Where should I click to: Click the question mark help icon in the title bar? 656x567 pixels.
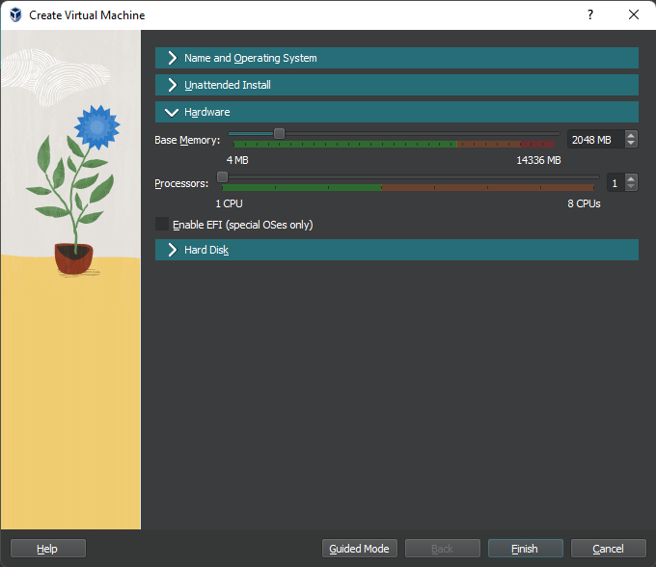[589, 15]
